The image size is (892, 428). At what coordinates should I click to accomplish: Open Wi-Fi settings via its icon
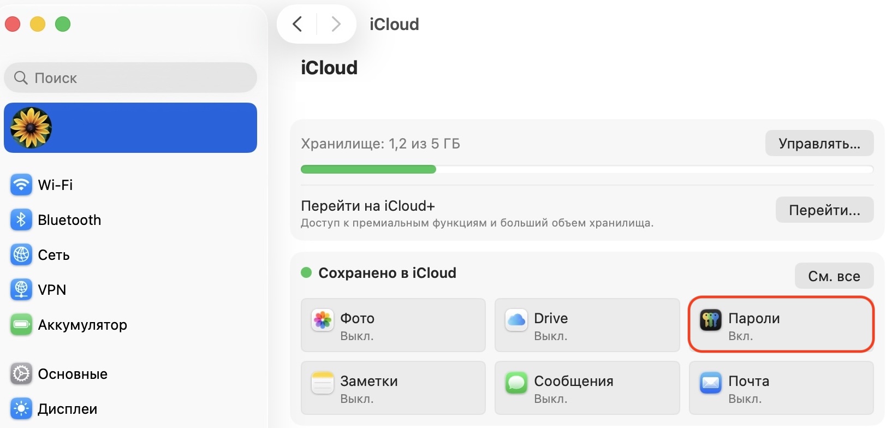click(21, 185)
